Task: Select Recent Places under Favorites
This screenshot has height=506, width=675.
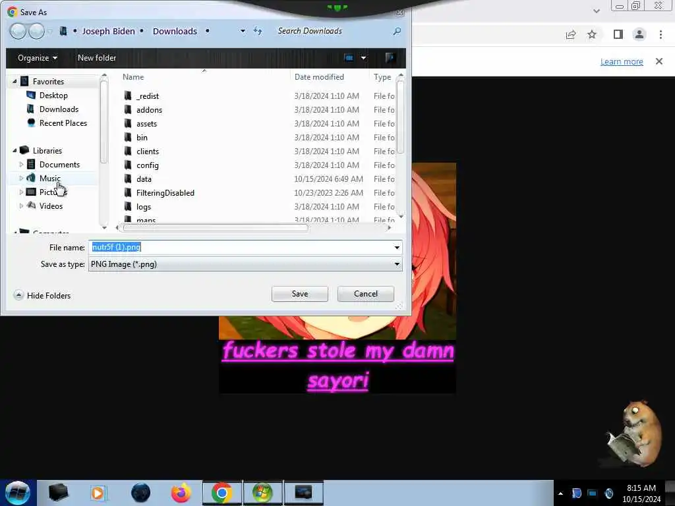Action: click(63, 123)
